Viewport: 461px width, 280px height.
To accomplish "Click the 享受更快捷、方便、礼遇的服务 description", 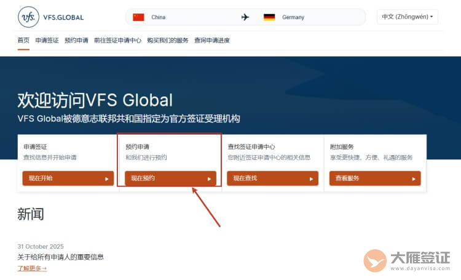I will pyautogui.click(x=371, y=158).
